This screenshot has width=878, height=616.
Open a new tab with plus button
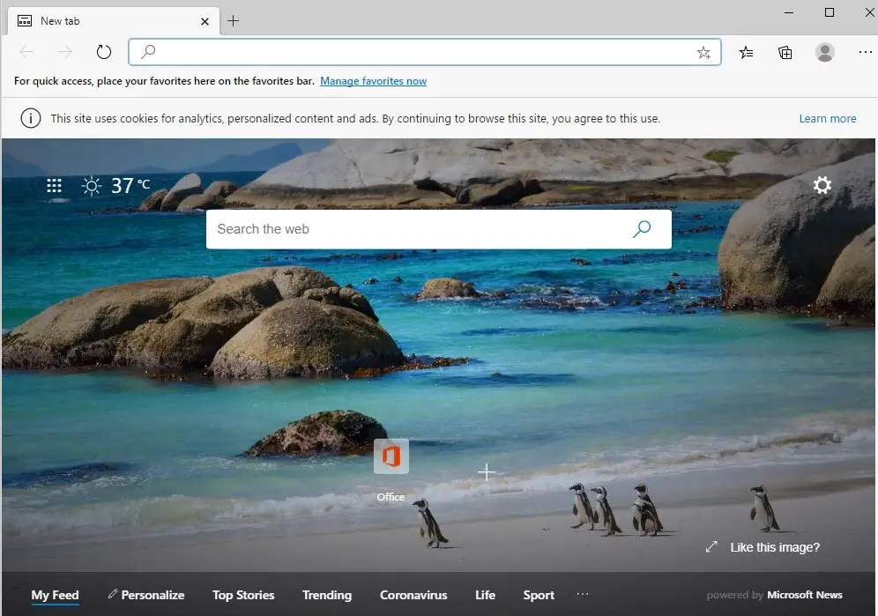[x=233, y=21]
